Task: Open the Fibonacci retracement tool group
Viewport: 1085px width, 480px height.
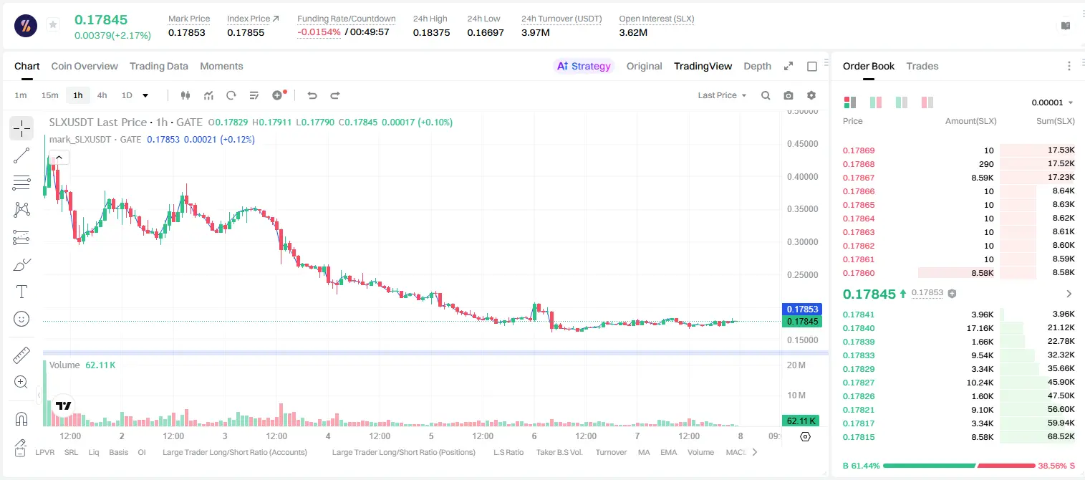Action: [x=21, y=183]
